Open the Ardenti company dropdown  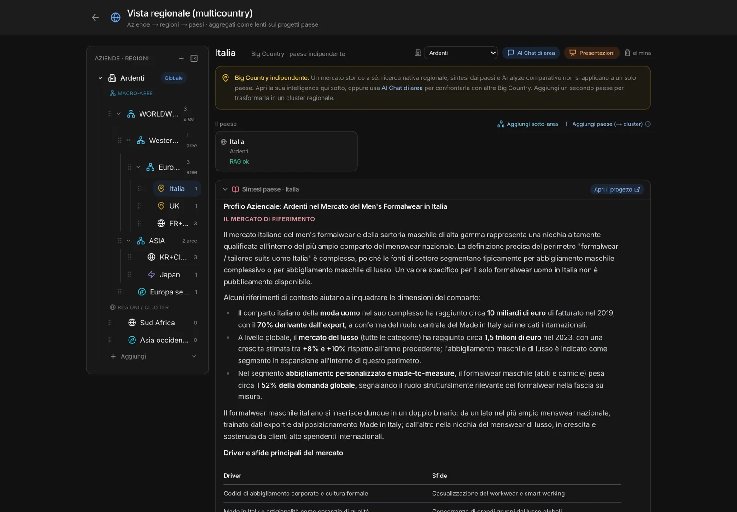[x=461, y=53]
